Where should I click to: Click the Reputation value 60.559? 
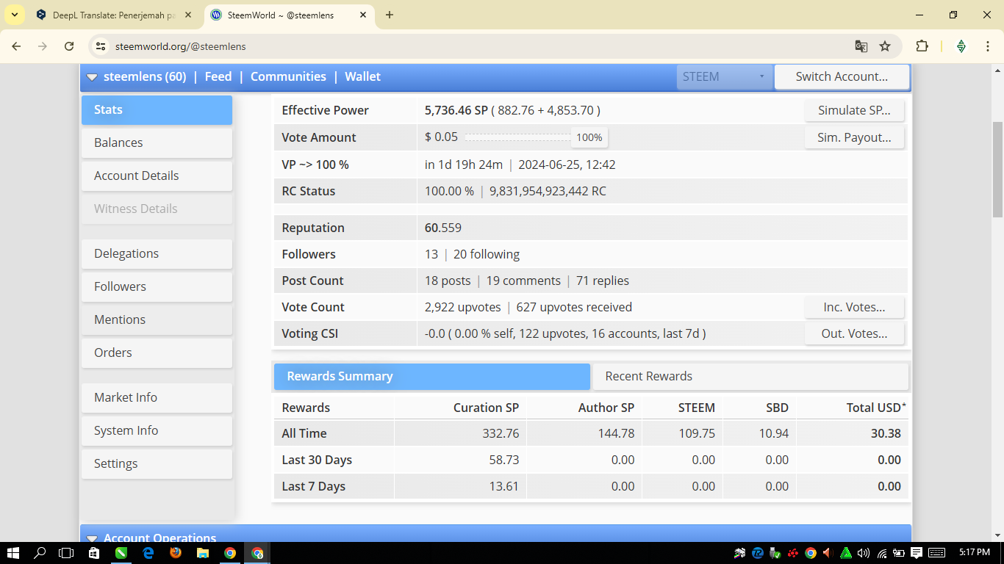click(443, 228)
